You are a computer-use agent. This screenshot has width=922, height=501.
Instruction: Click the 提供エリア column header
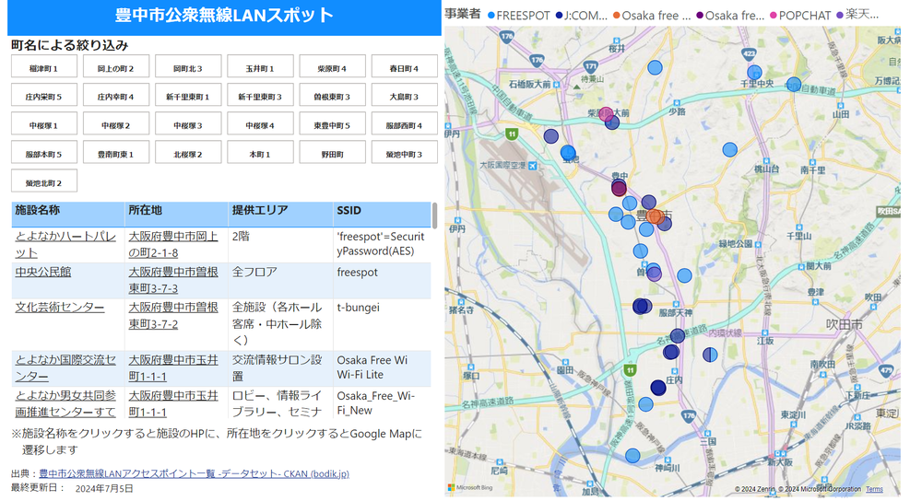(280, 214)
